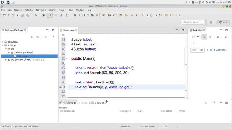Click the Search flashlight toolbar icon
The width and height of the screenshot is (232, 130).
[132, 15]
